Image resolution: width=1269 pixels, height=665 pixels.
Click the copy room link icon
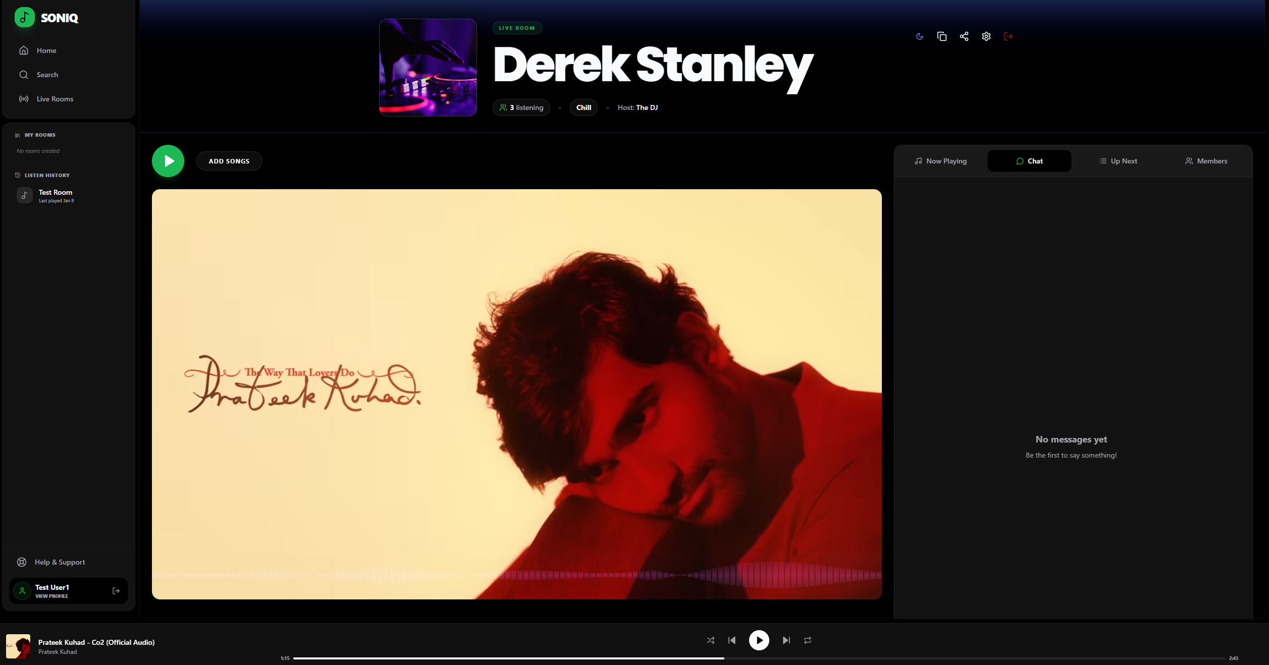(941, 36)
